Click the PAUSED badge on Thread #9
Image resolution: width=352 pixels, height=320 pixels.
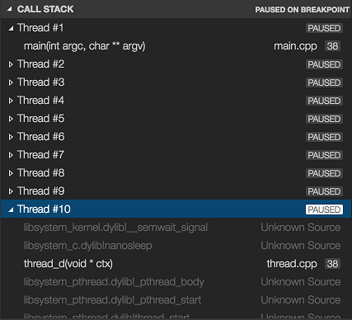click(x=324, y=191)
